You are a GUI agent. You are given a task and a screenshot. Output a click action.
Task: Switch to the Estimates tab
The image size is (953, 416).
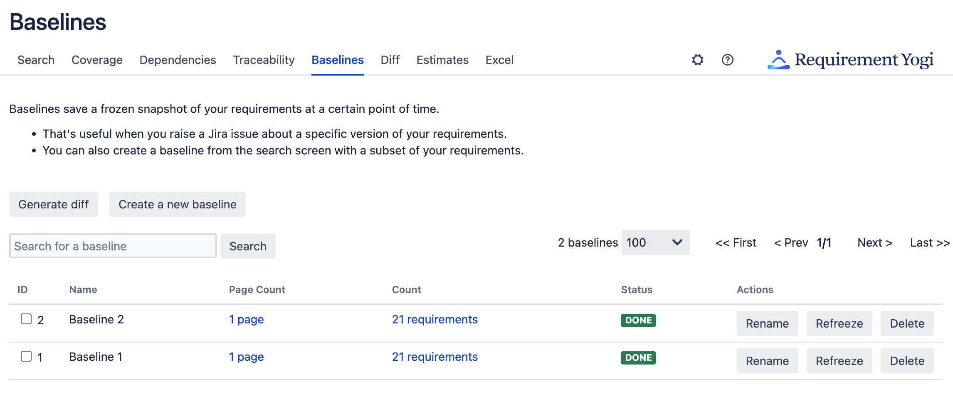(442, 60)
